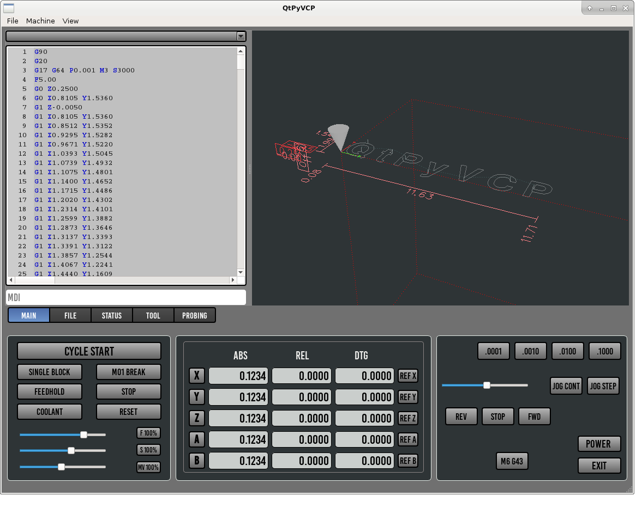The width and height of the screenshot is (636, 520).
Task: Switch to the FILE tab
Action: pyautogui.click(x=70, y=315)
